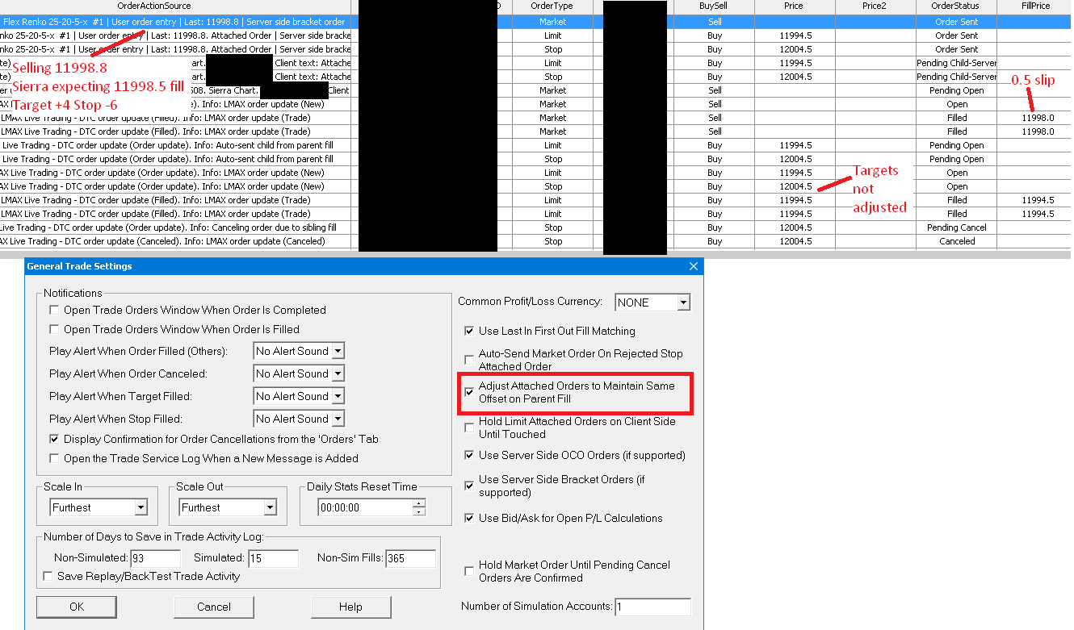Open Common Profit/Loss Currency dropdown
This screenshot has height=630, width=1074.
coord(683,302)
